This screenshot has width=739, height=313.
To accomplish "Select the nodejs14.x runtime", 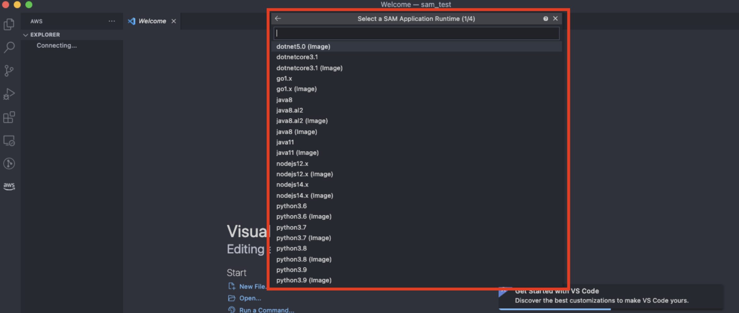I will [x=416, y=185].
